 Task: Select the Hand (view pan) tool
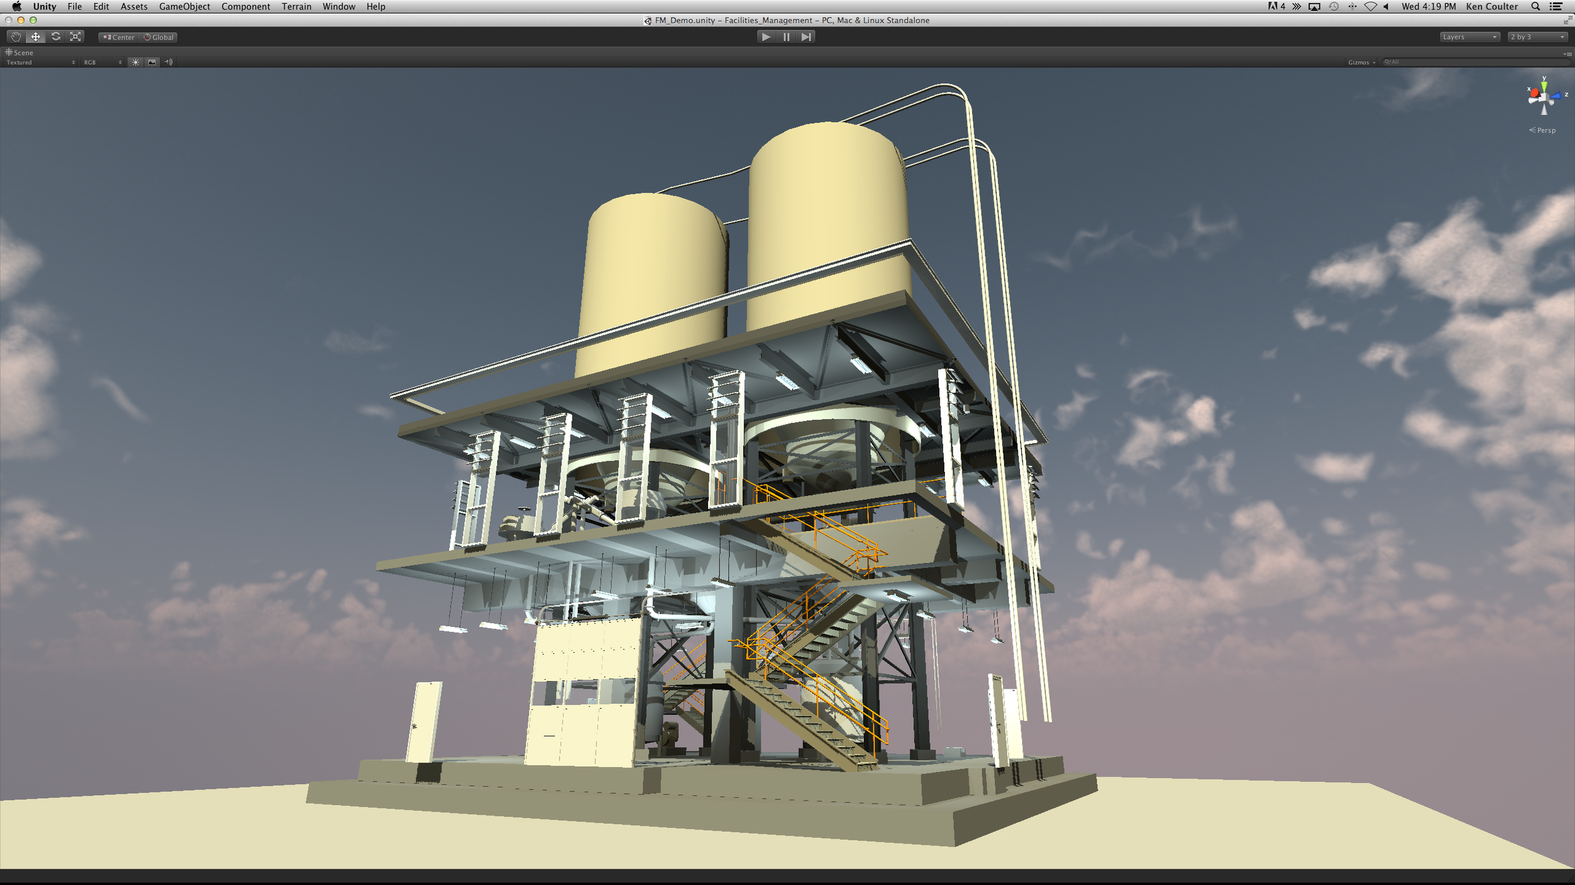[16, 37]
